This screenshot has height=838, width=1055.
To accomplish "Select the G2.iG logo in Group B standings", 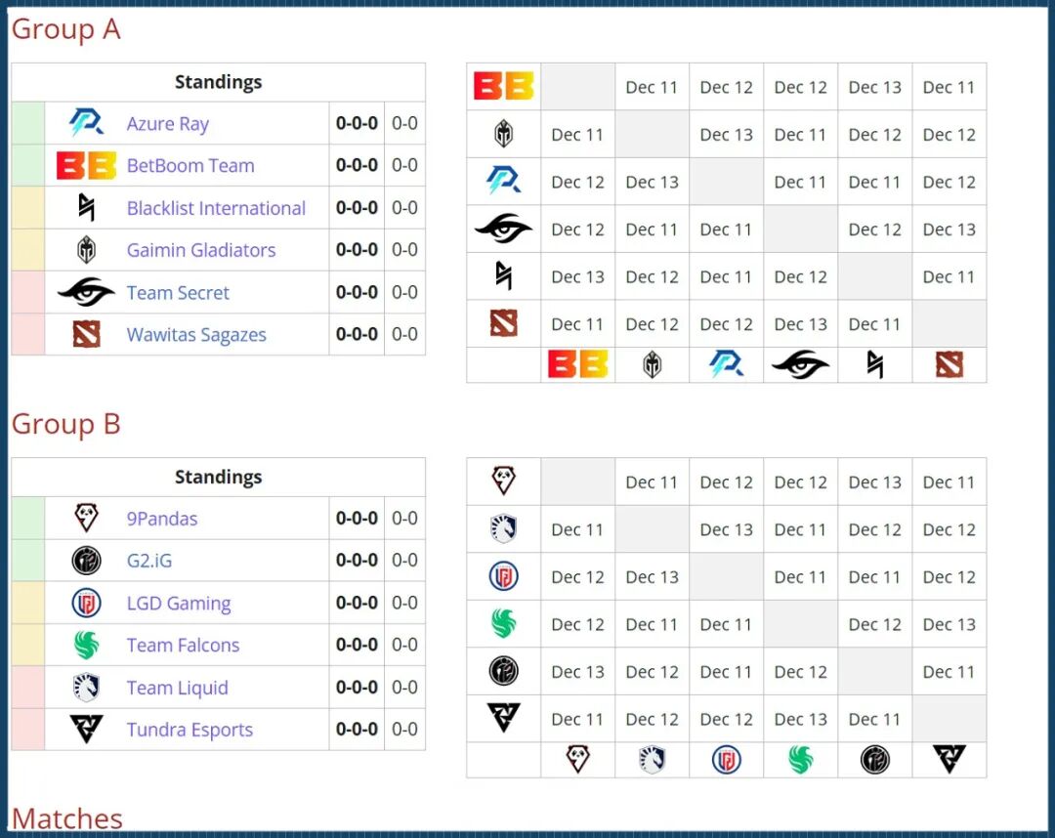I will (x=86, y=561).
